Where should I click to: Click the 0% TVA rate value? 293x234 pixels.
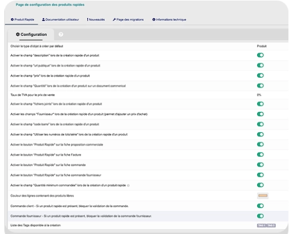point(259,95)
